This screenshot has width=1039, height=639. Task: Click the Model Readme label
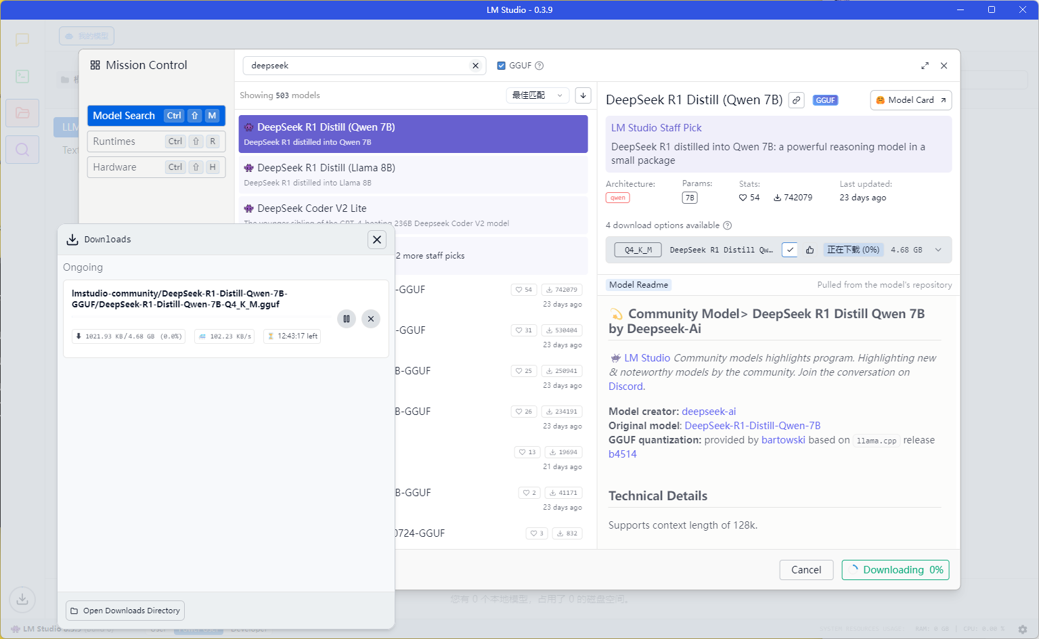coord(638,285)
